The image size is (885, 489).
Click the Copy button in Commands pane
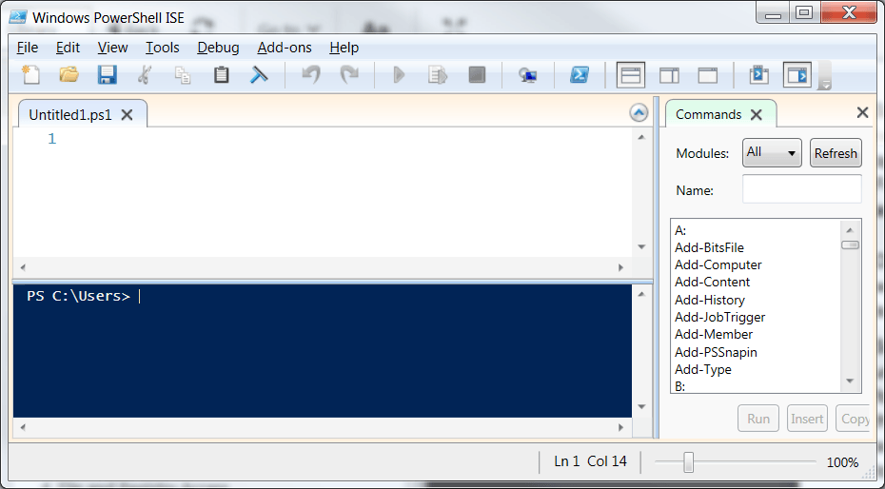(x=854, y=419)
